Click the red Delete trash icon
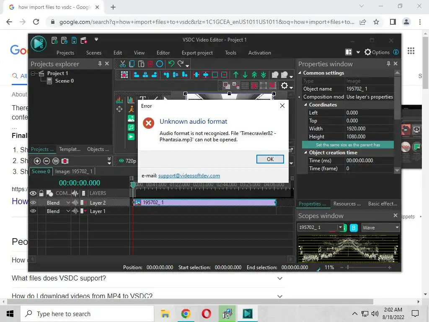The width and height of the screenshot is (429, 322). click(x=150, y=64)
